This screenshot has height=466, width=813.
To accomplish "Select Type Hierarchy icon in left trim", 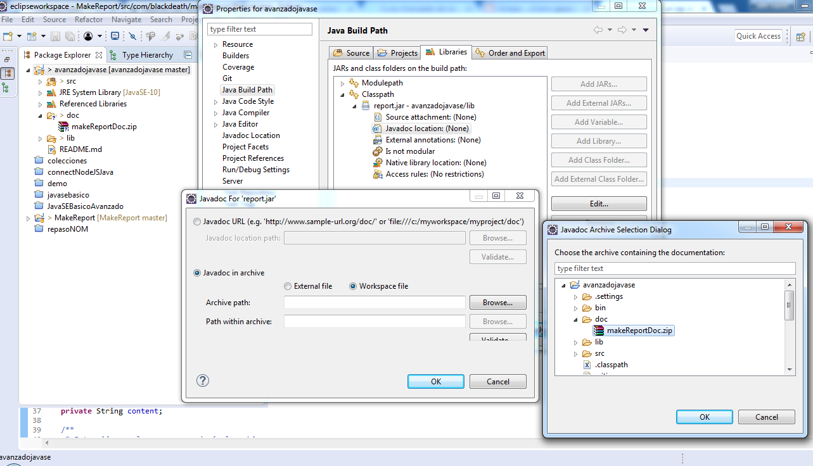I will pyautogui.click(x=6, y=88).
